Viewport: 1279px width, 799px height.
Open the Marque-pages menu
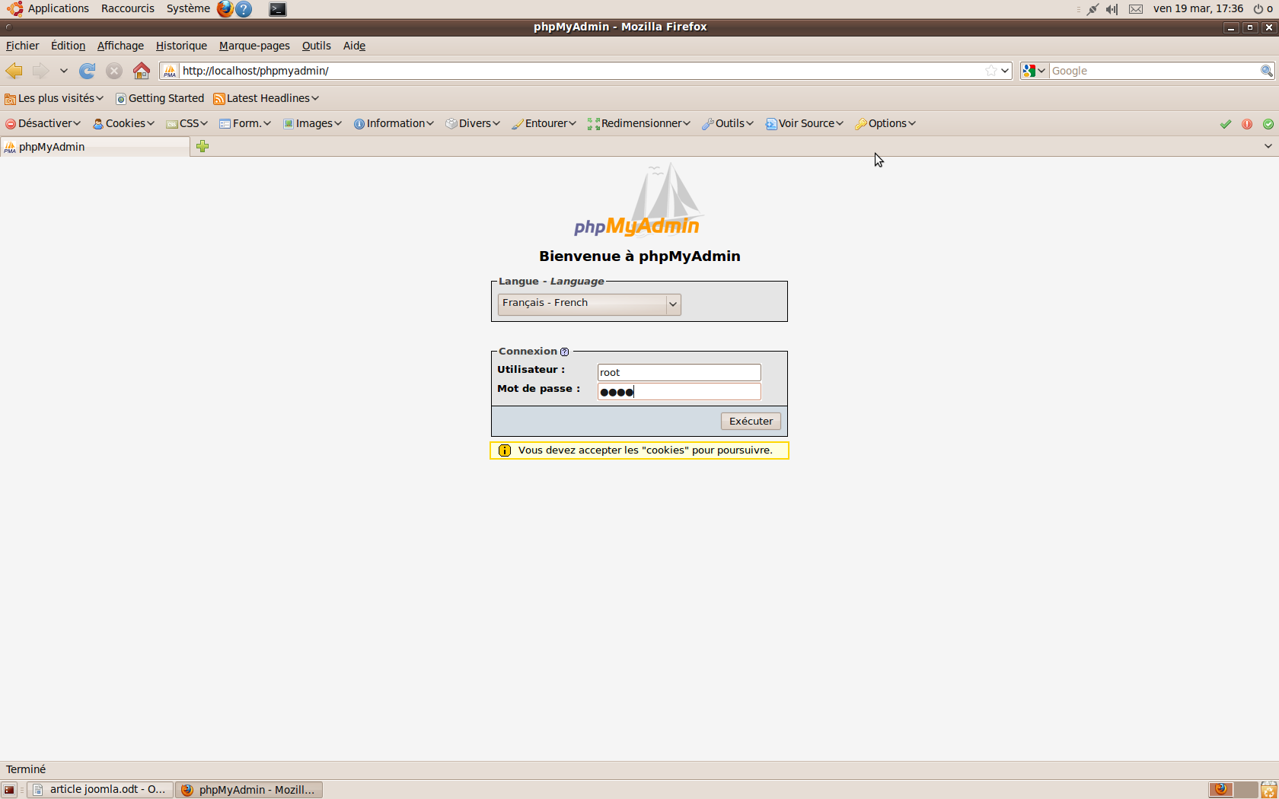[x=254, y=46]
